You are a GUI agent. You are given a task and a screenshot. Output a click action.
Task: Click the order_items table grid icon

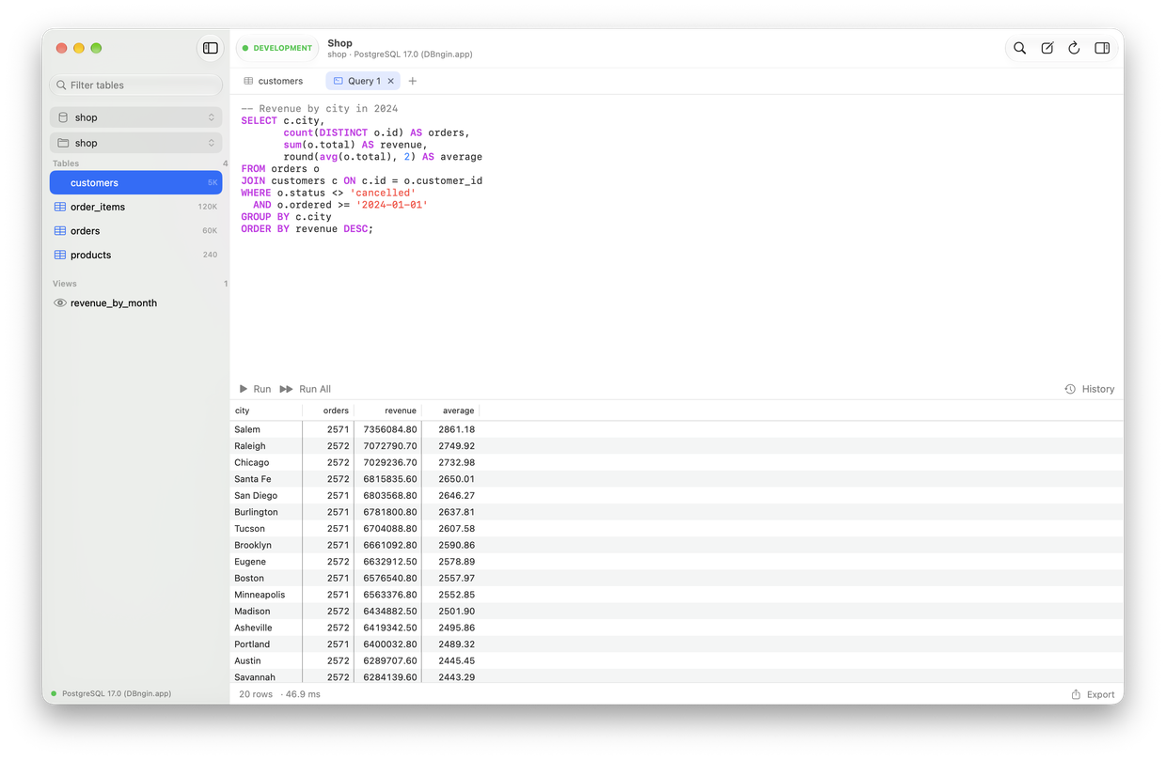pyautogui.click(x=60, y=207)
